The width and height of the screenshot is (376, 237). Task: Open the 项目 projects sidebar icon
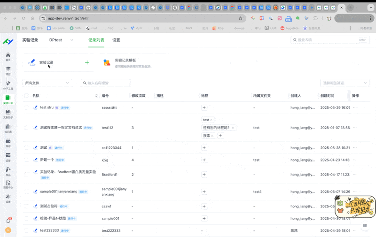(8, 71)
